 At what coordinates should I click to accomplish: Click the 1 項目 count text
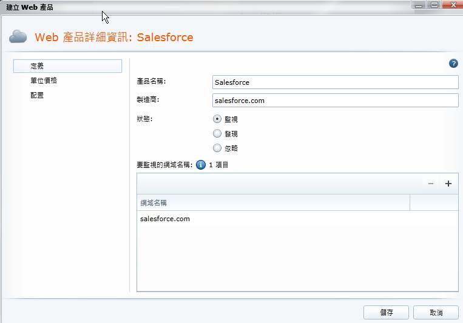218,165
